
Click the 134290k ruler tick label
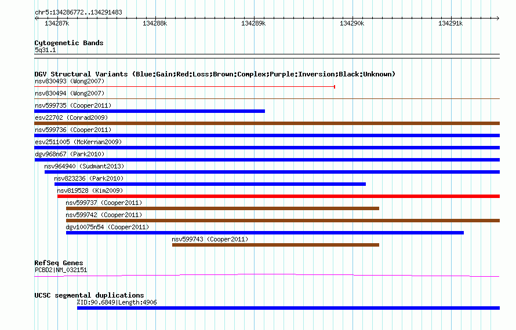click(x=352, y=23)
